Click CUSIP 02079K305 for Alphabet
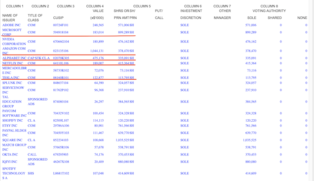Screen dimensions: 314x181 61,58
